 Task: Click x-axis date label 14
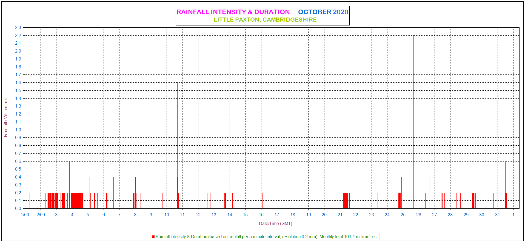pos(230,215)
